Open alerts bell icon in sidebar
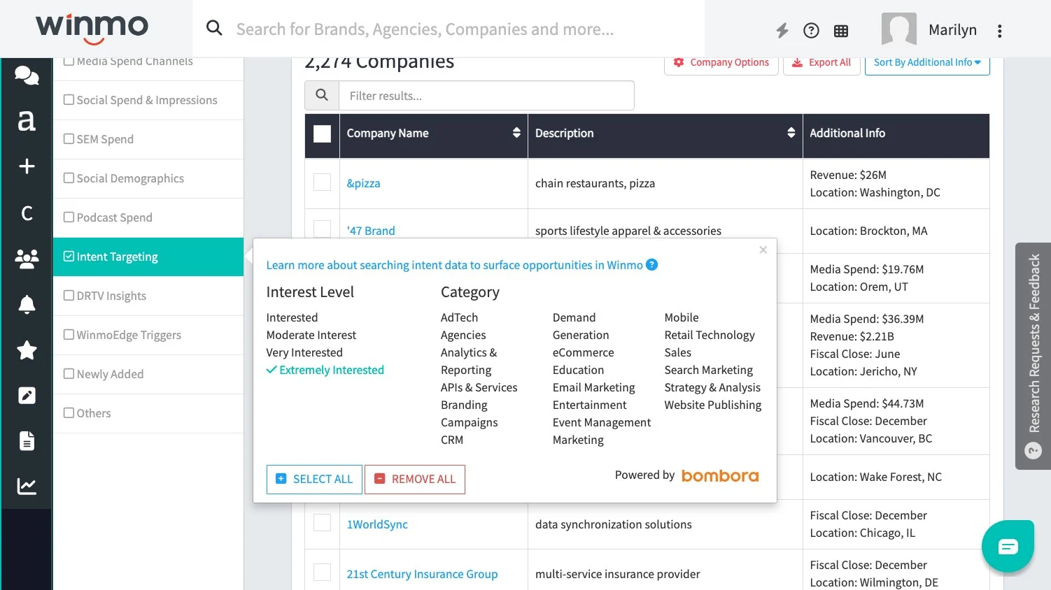Image resolution: width=1051 pixels, height=590 pixels. coord(27,304)
